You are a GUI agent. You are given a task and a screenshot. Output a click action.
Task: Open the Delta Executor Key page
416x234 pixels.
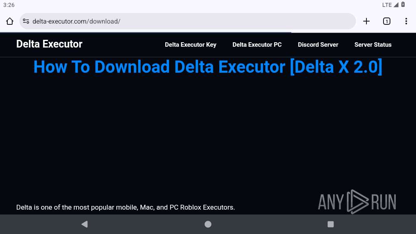[191, 45]
